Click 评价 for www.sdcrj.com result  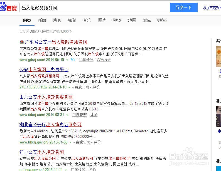(94, 115)
